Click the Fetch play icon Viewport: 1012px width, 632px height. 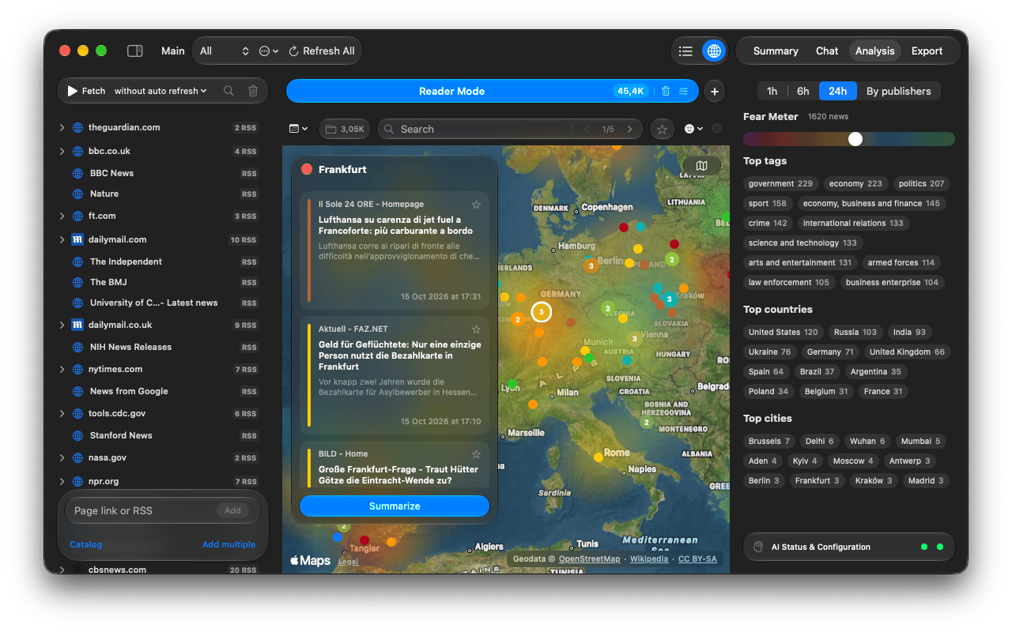[73, 91]
